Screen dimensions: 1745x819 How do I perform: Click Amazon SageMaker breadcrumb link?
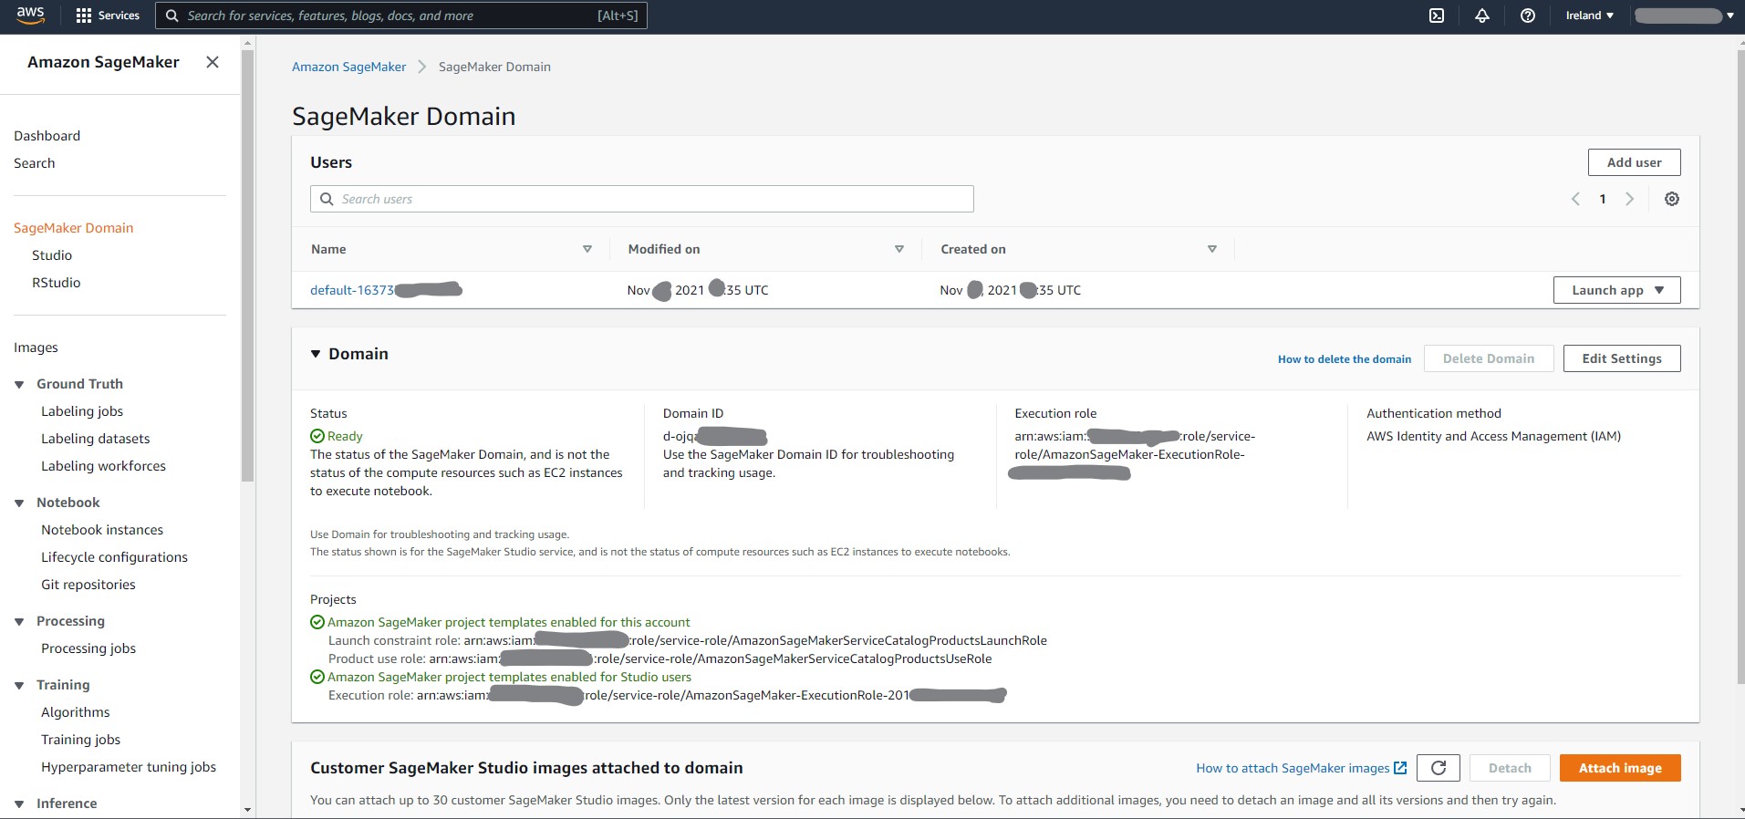pyautogui.click(x=349, y=67)
